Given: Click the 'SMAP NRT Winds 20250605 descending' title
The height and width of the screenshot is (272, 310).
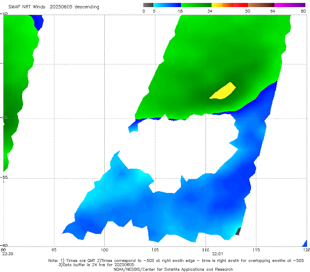Looking at the screenshot, I should click(54, 7).
